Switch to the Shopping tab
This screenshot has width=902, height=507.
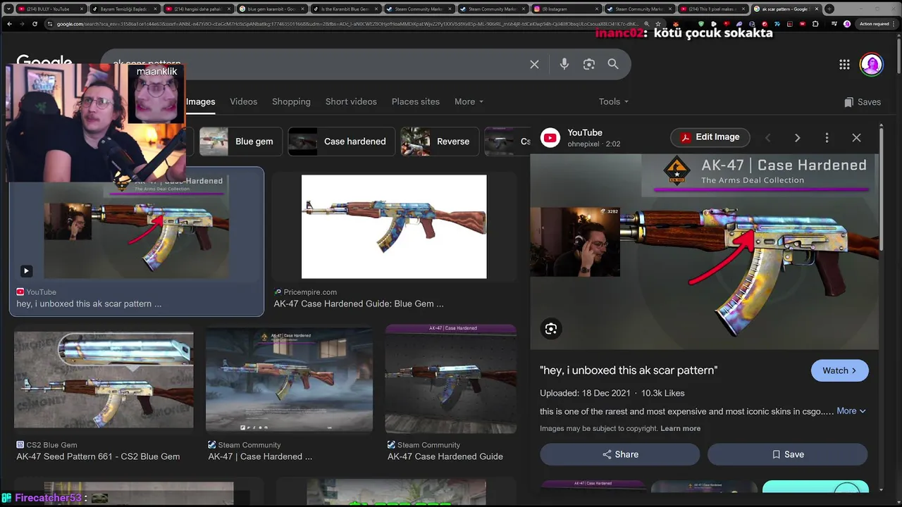(291, 101)
